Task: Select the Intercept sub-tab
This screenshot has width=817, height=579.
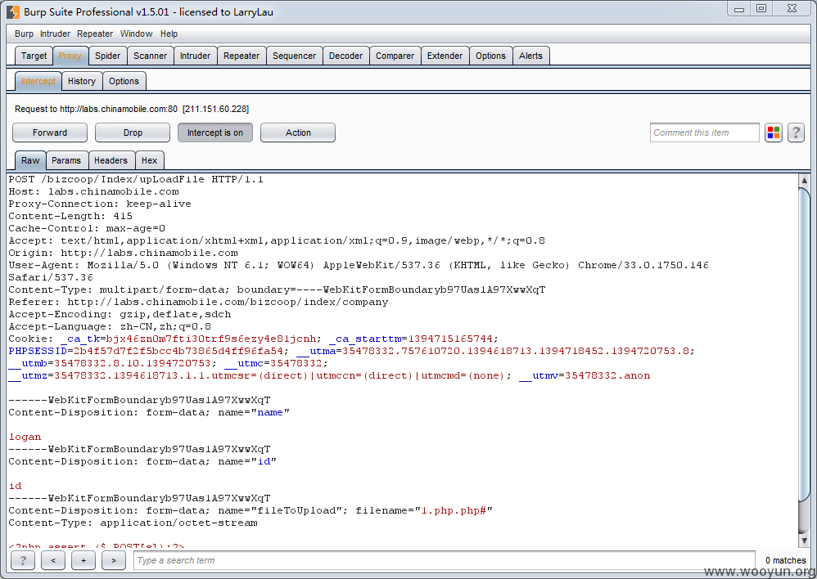Action: pyautogui.click(x=38, y=81)
